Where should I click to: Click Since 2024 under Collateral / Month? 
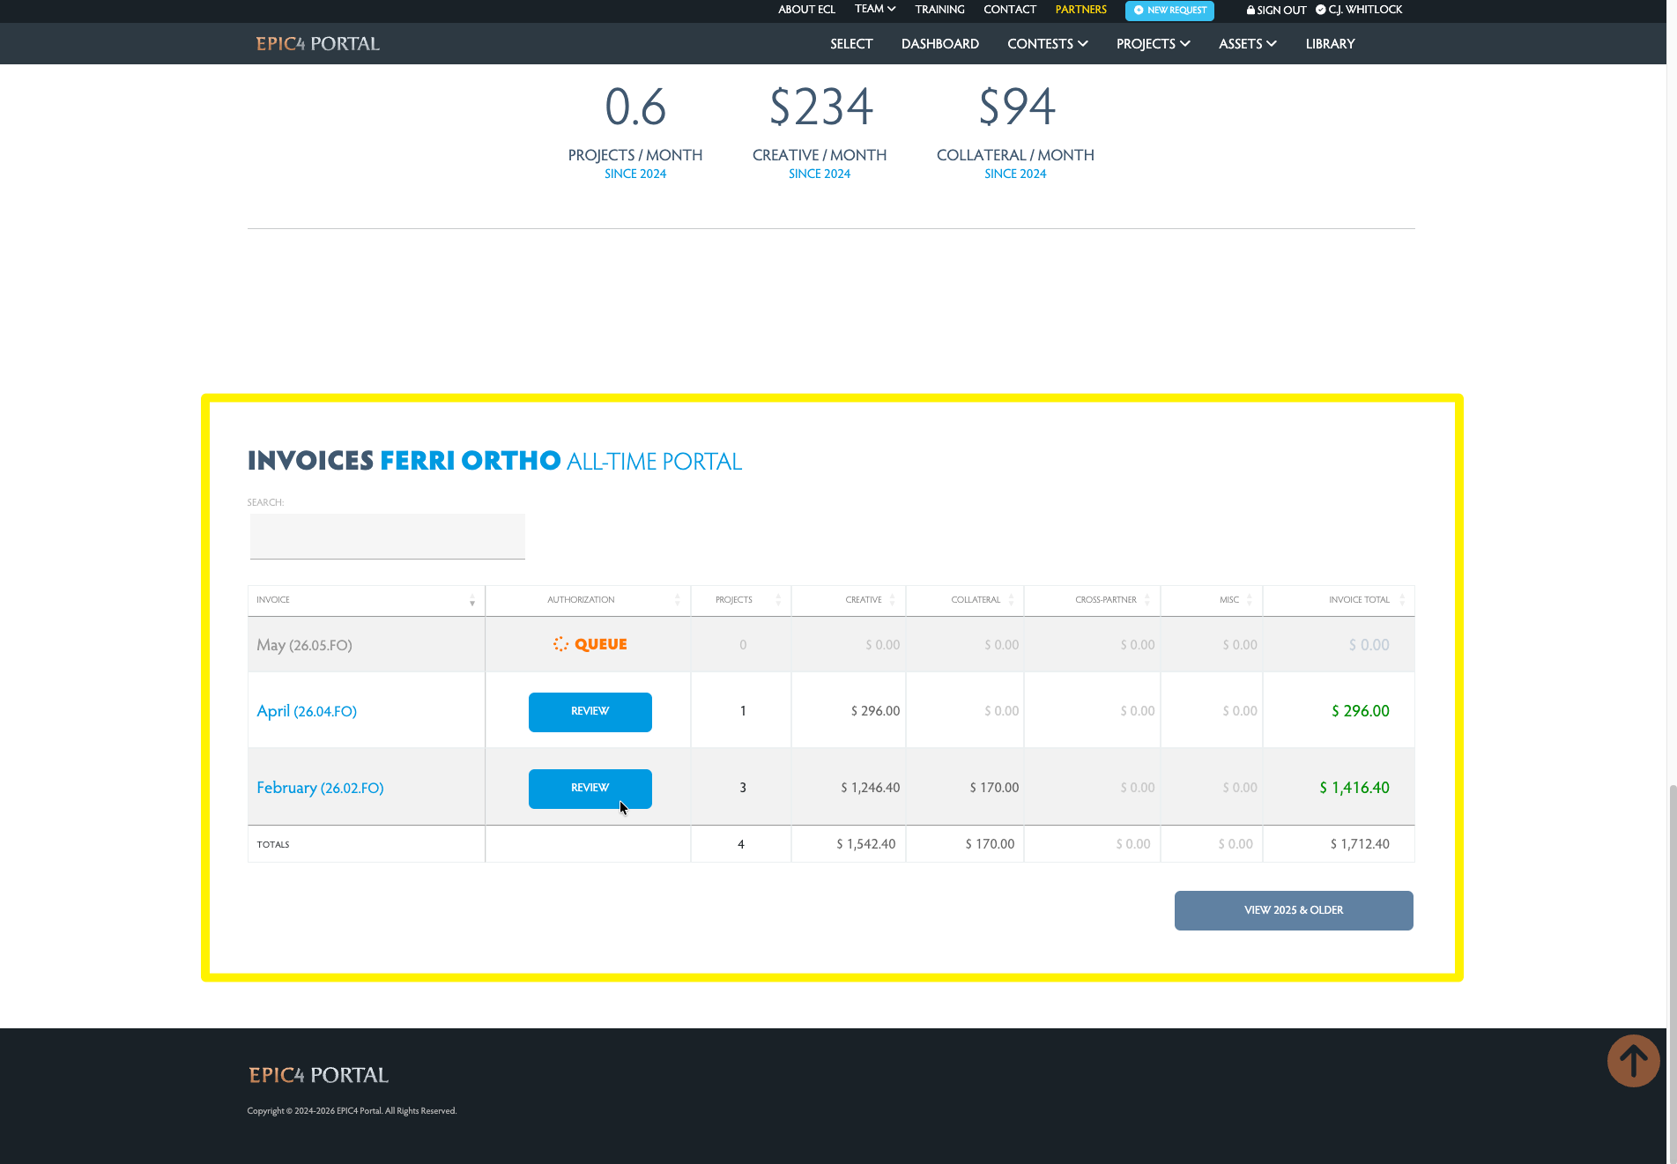pos(1015,174)
